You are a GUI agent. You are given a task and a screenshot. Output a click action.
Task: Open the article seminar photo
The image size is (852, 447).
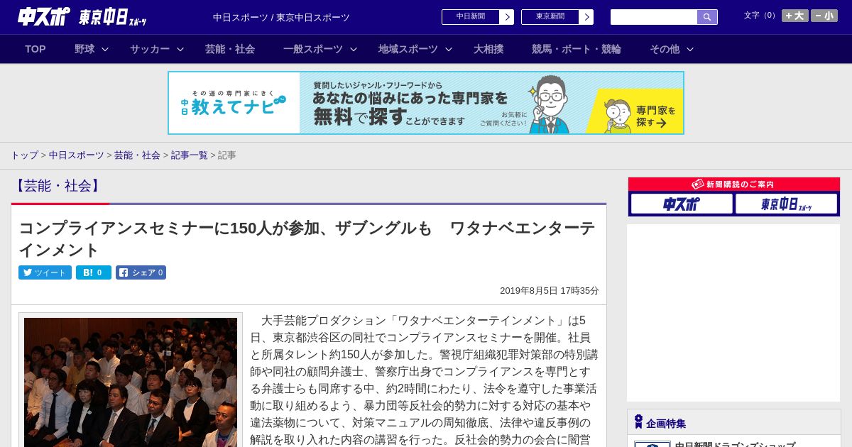[x=131, y=382]
